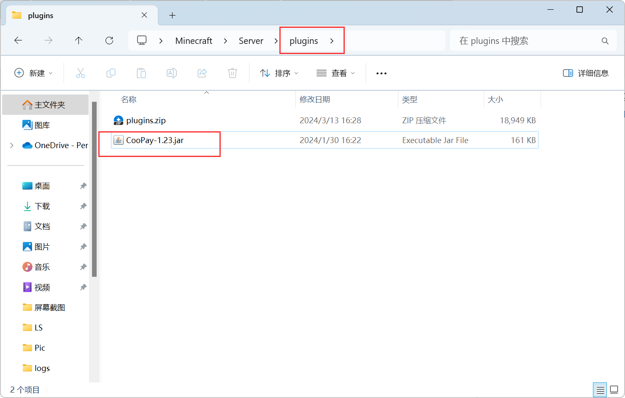Screen dimensions: 625x398
Task: Click the Minecraft breadcrumb
Action: [x=194, y=41]
